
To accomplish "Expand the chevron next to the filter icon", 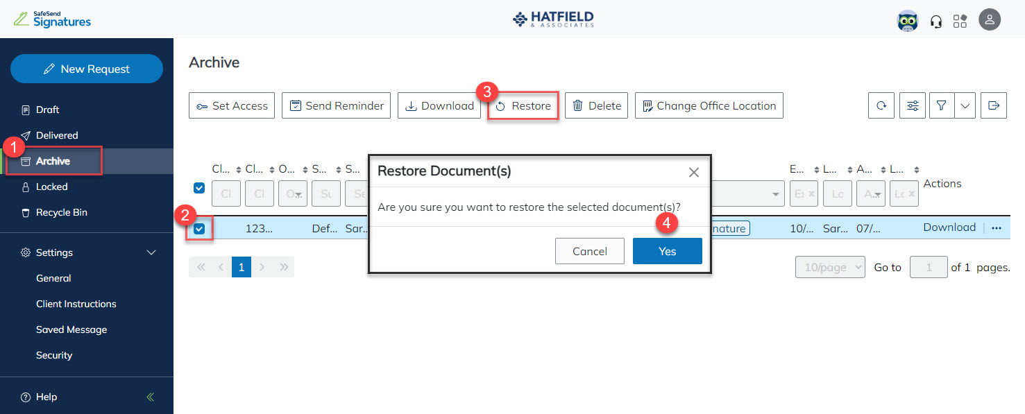I will [965, 105].
